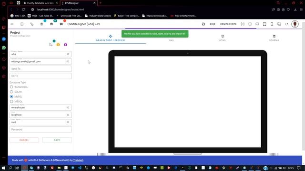Open the toolbox icon with green badge
The image size is (305, 171).
pos(51,24)
